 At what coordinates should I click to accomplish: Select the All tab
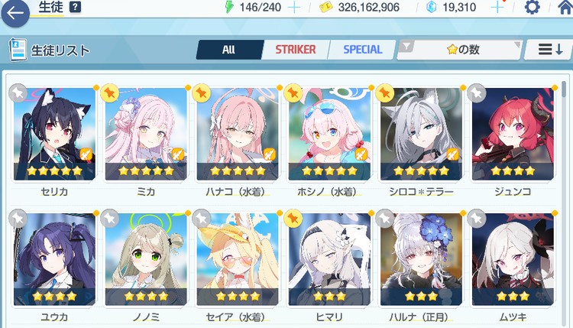229,50
